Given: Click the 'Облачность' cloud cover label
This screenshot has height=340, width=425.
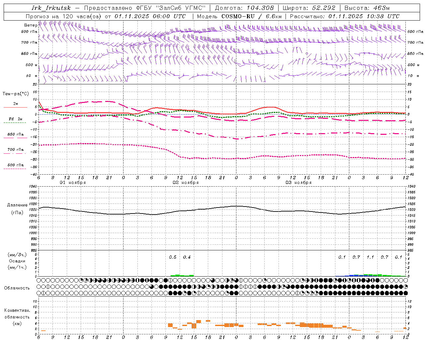Looking at the screenshot, I should (x=17, y=288).
